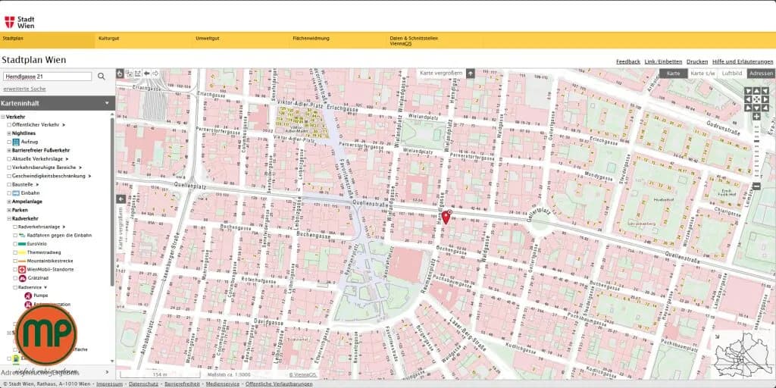
Task: Pan map east with right arrow
Action: [x=764, y=99]
